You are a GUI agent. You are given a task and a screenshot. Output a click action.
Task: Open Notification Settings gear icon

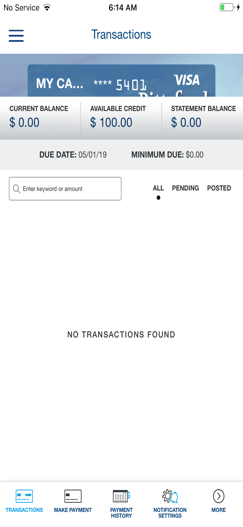170,496
